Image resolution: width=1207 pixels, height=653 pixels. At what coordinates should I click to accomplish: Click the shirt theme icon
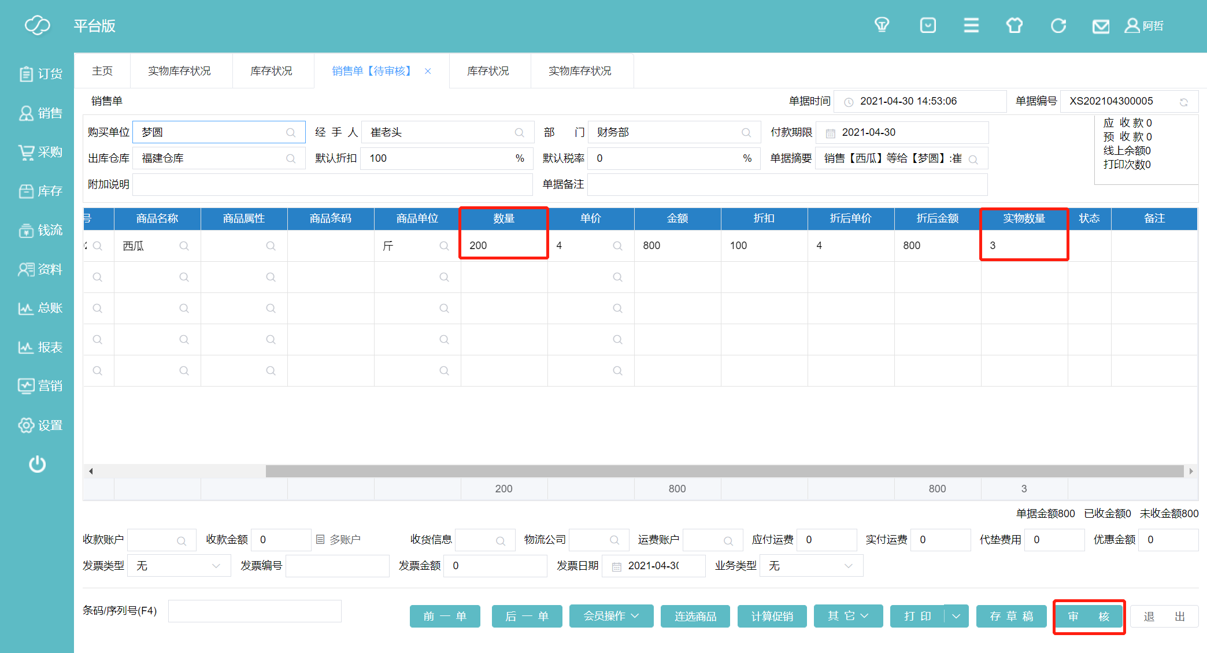[x=1014, y=25]
